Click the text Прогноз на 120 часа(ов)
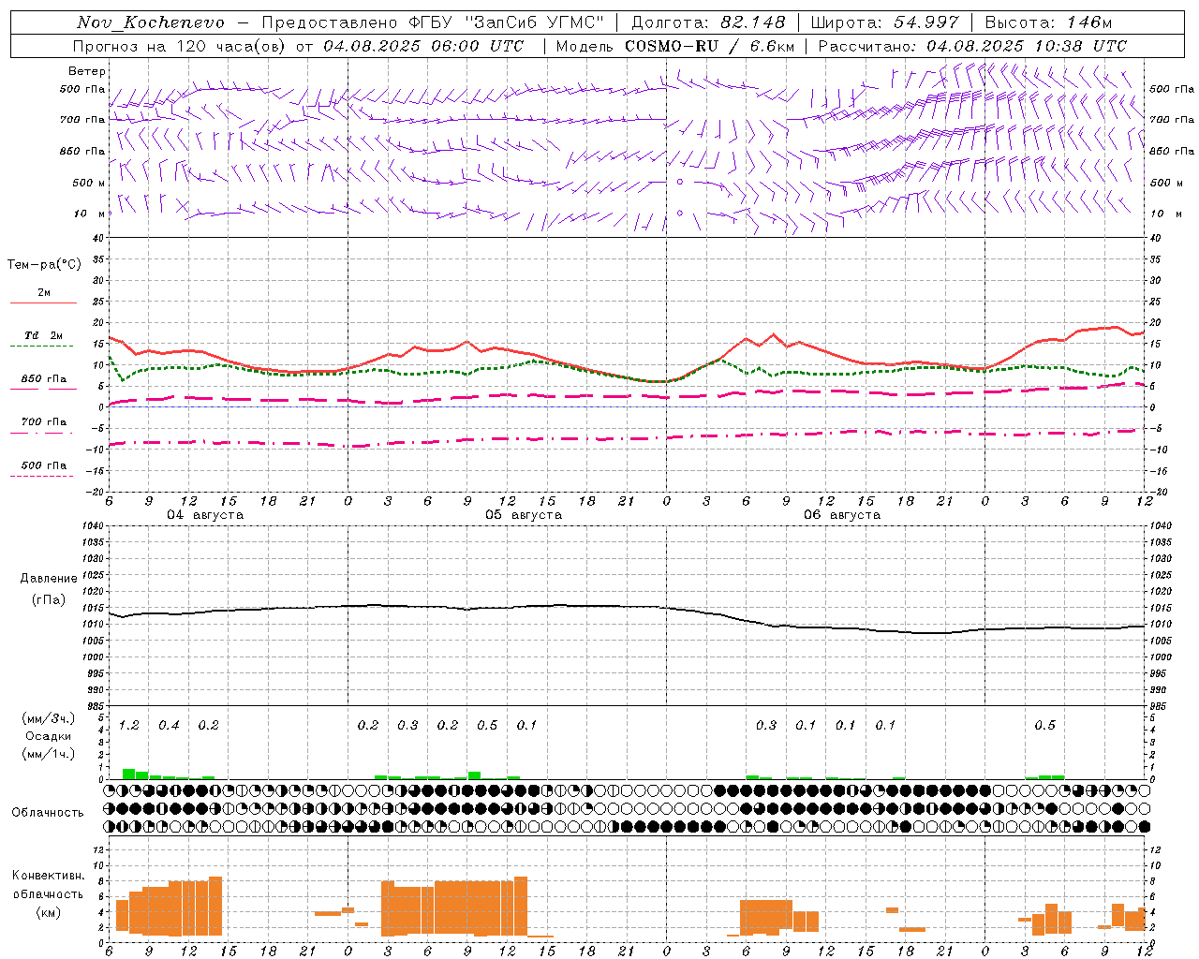This screenshot has width=1199, height=959. (180, 46)
